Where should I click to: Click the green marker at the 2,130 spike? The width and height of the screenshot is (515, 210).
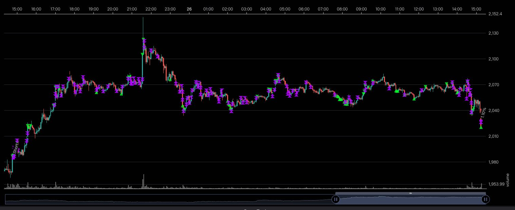pos(144,40)
